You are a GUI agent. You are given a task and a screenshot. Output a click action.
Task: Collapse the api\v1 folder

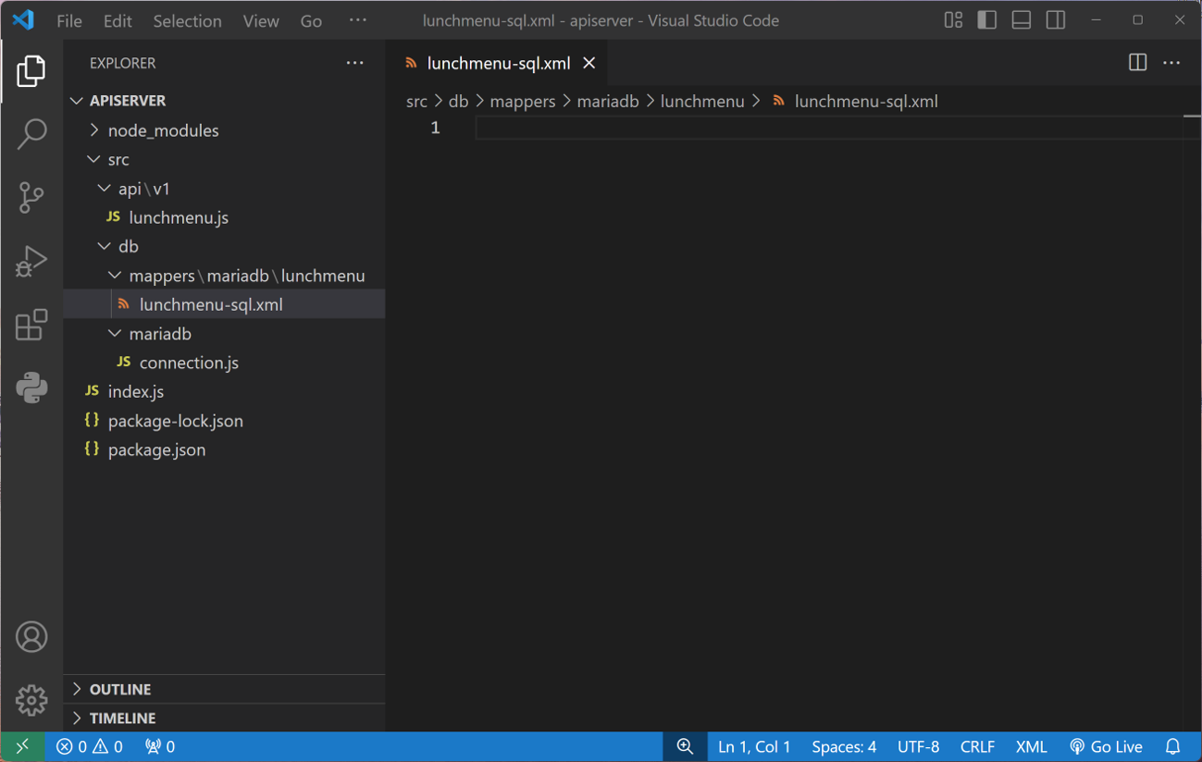225,189
